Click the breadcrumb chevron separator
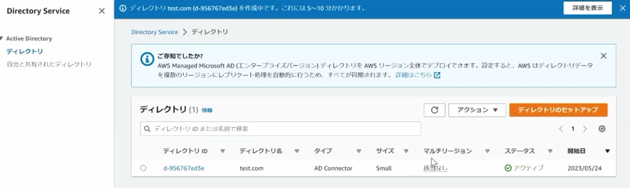 click(x=185, y=32)
